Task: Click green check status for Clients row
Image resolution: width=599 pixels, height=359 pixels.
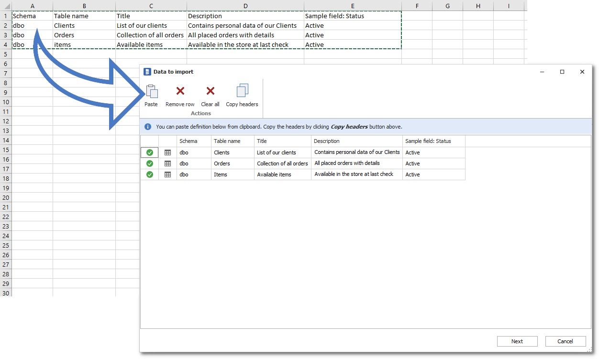Action: (x=150, y=152)
